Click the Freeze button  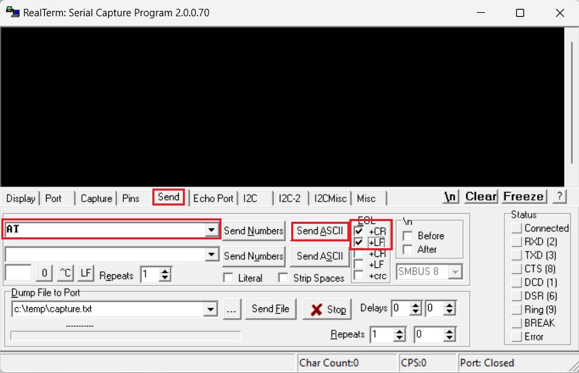tap(523, 197)
